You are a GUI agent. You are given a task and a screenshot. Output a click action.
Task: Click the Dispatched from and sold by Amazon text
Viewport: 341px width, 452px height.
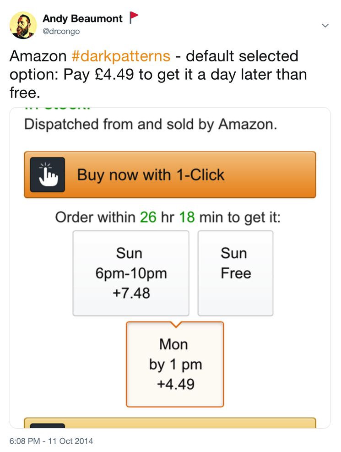click(151, 124)
